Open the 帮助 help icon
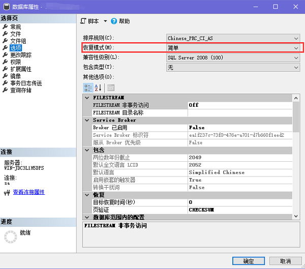Viewport: 305px width, 269px height. pos(114,21)
